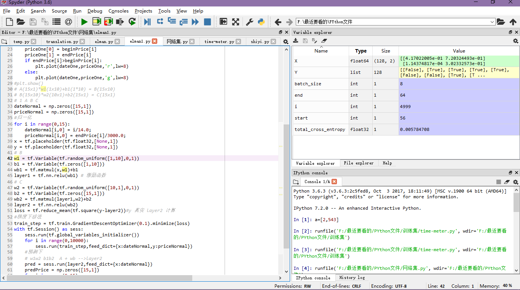Image resolution: width=520 pixels, height=290 pixels.
Task: Open Variable explorer options gear menu
Action: (x=515, y=41)
